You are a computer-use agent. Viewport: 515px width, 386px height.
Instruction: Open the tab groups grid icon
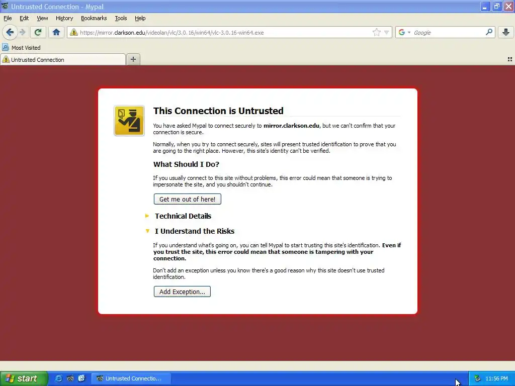coord(510,59)
